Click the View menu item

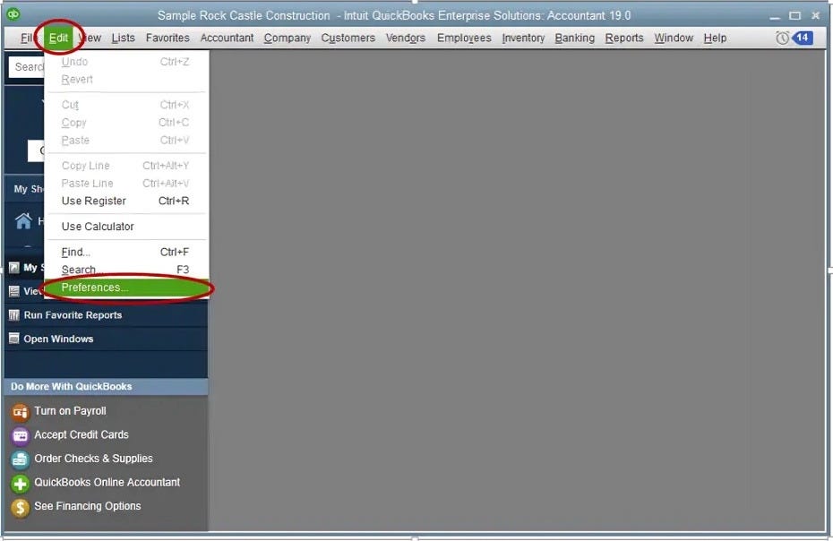(x=90, y=38)
